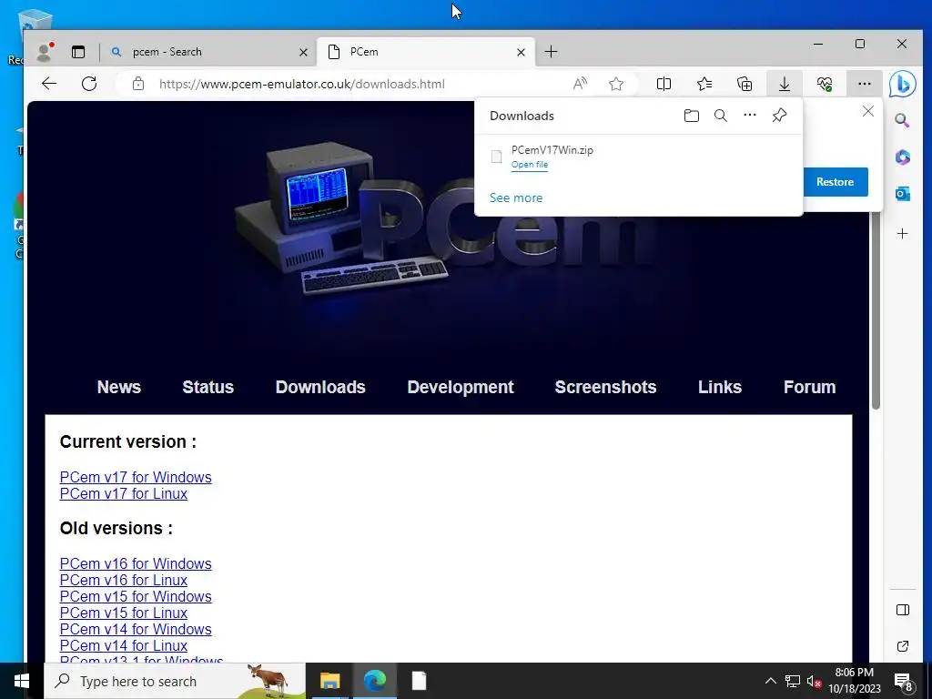
Task: Open the Development page
Action: click(x=461, y=387)
